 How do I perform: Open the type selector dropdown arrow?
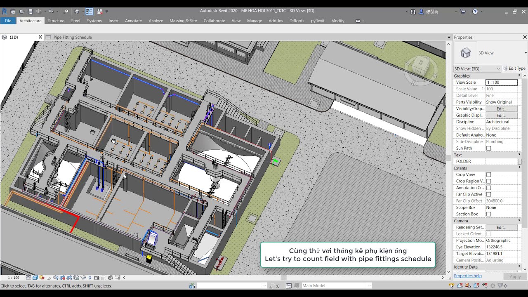(x=525, y=53)
